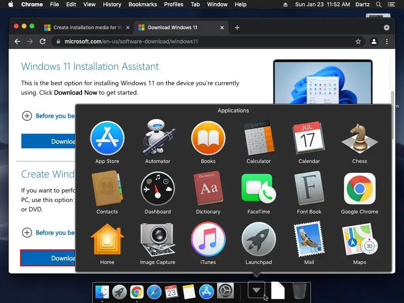Image resolution: width=404 pixels, height=303 pixels.
Task: Launch Google Chrome from Applications grid
Action: (360, 188)
